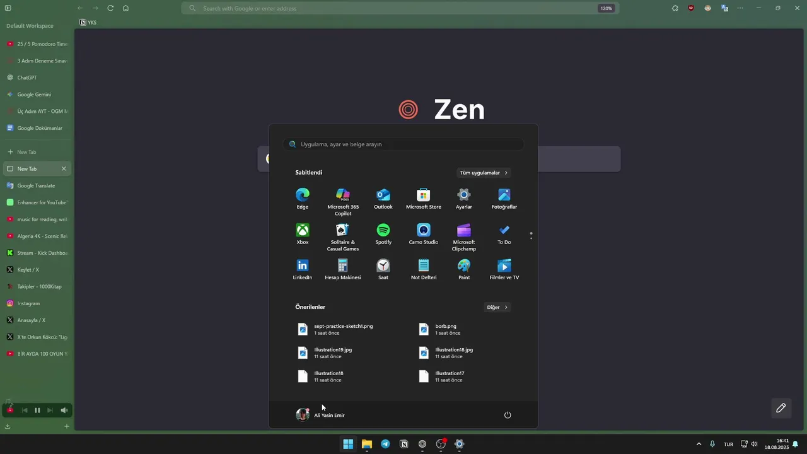This screenshot has height=454, width=807.
Task: Expand Diğer recommended items
Action: [497, 307]
